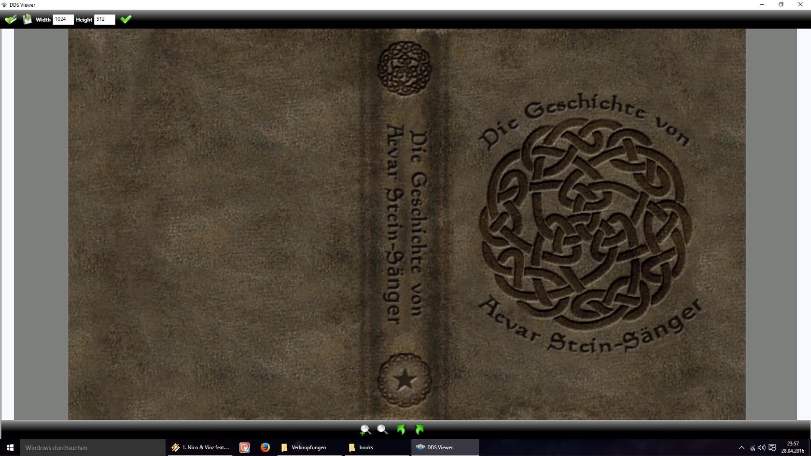Screen dimensions: 811x456
Task: Rotate the image left
Action: [x=401, y=429]
